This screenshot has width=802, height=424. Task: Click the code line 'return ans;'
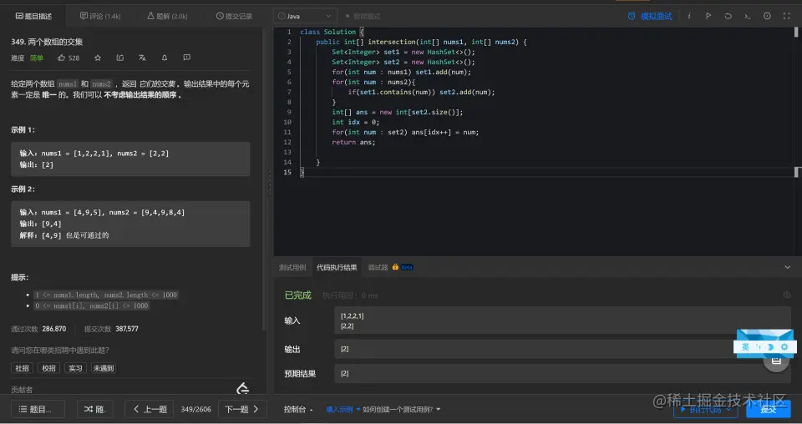[x=353, y=142]
